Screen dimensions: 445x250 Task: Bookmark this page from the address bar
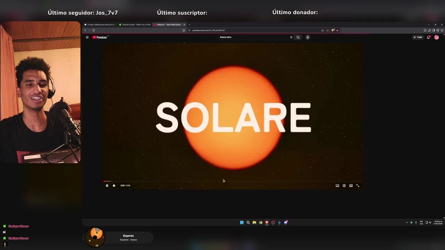(x=184, y=30)
